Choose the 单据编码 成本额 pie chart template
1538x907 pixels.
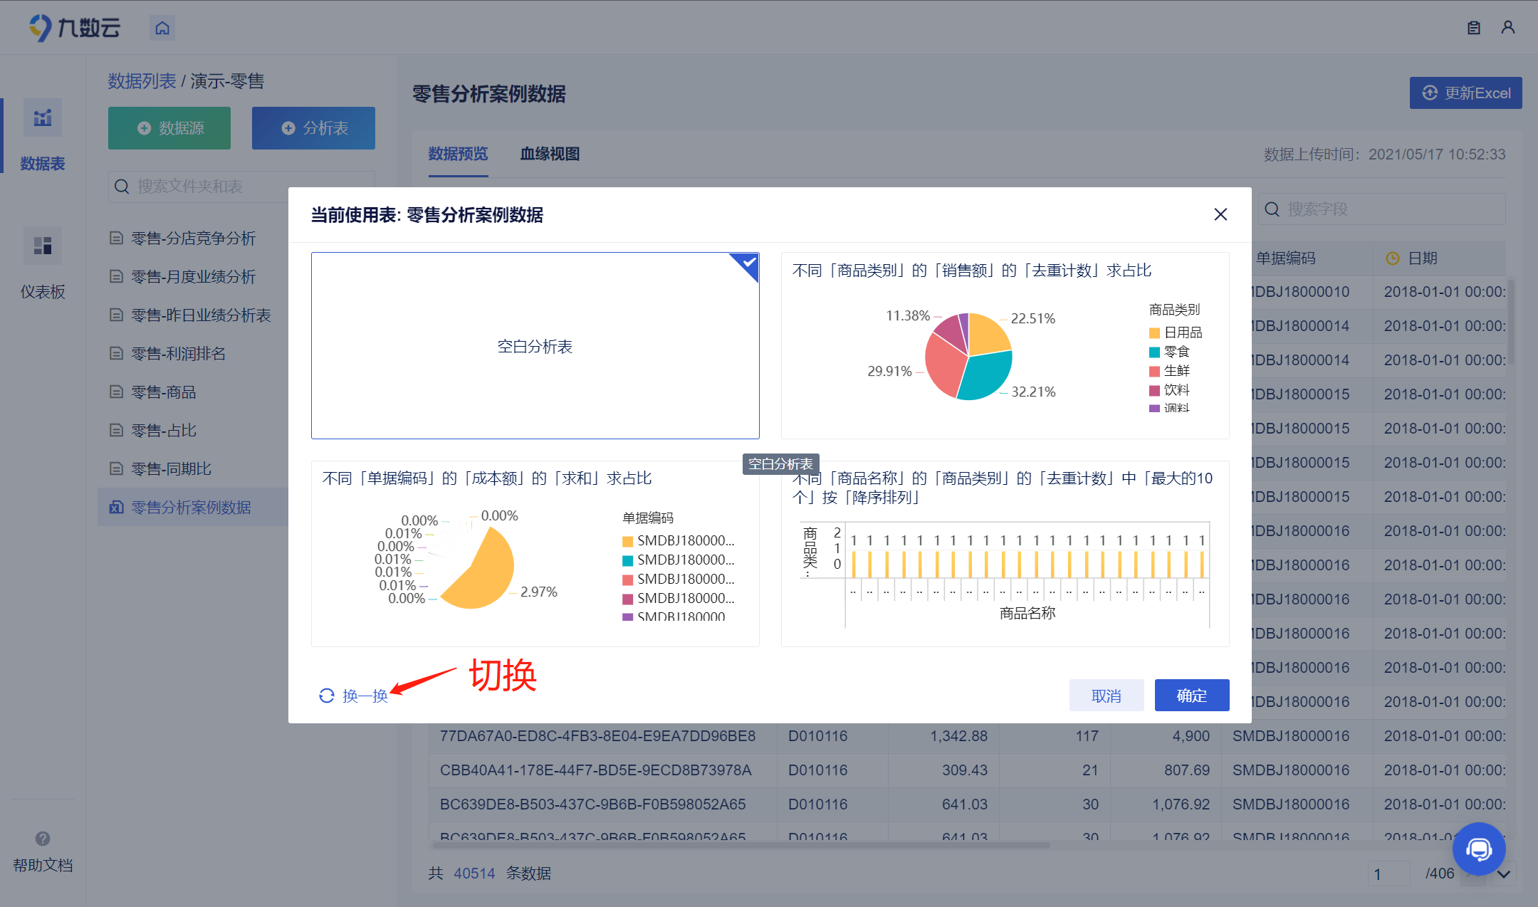535,554
